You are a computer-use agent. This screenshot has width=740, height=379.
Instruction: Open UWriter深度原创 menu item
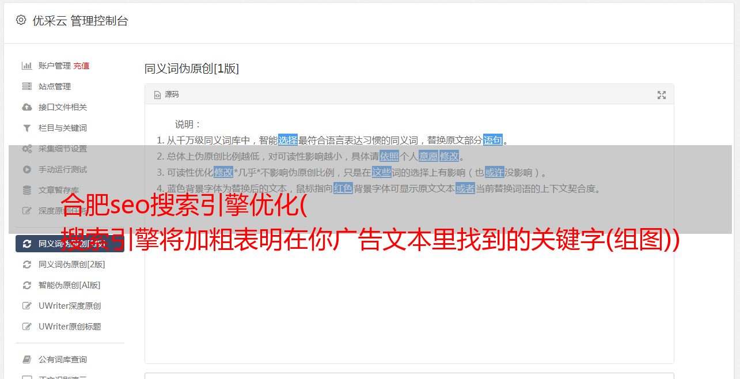pyautogui.click(x=70, y=306)
